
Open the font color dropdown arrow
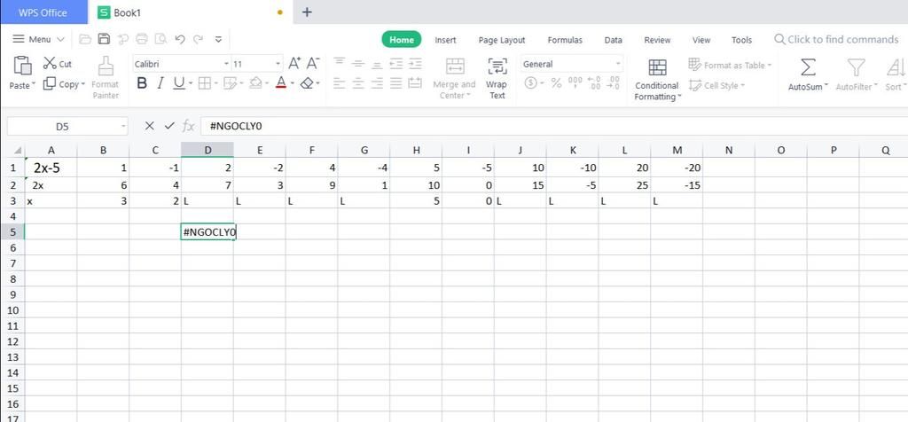point(293,84)
